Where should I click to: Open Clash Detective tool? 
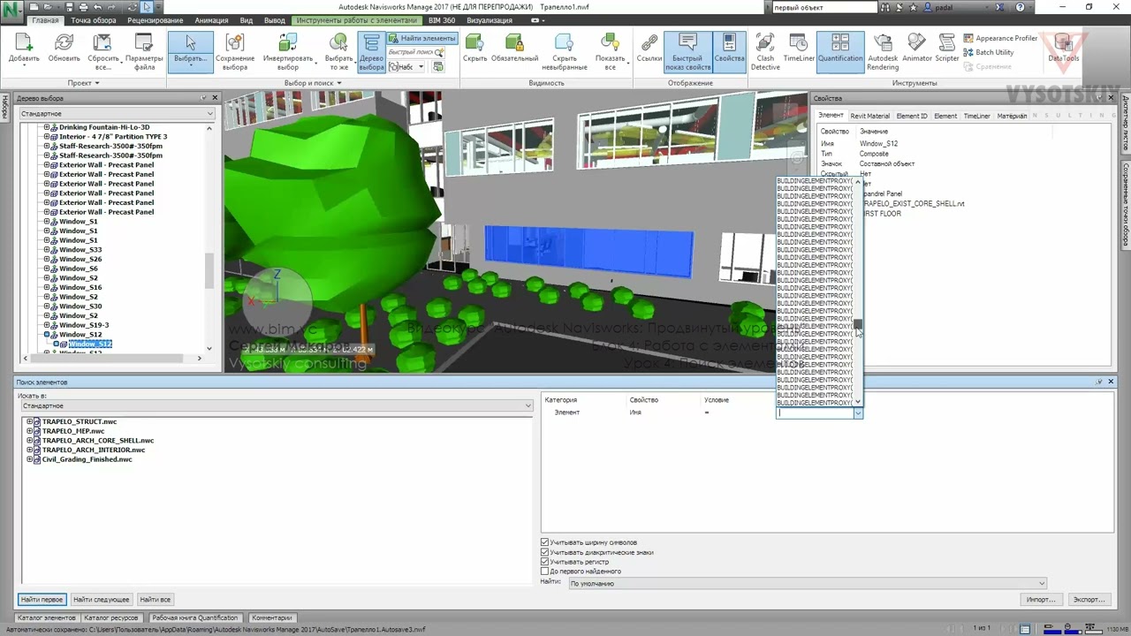[765, 52]
